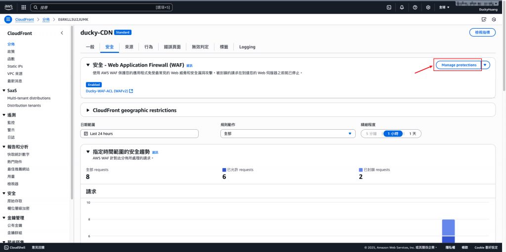Select the 1 小時 granularity option

393,134
